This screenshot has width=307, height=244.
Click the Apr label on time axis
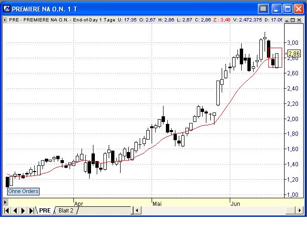[79, 203]
